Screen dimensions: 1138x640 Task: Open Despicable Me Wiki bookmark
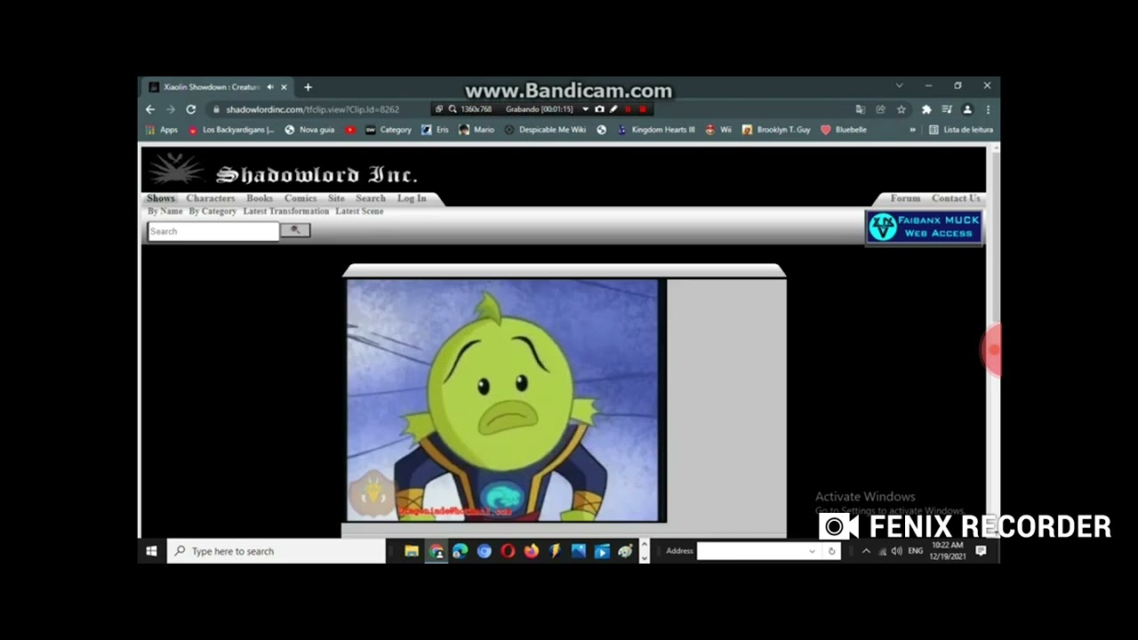(x=545, y=130)
